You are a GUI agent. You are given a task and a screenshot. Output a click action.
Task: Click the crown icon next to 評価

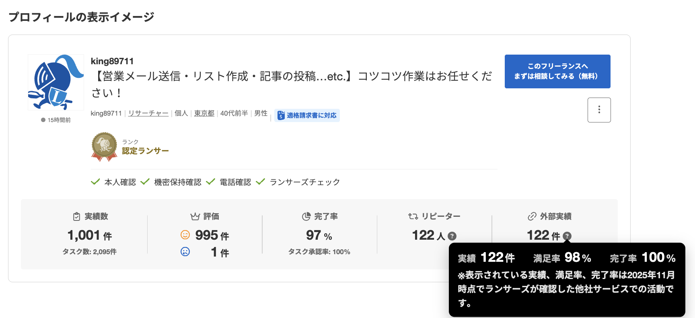pos(195,216)
